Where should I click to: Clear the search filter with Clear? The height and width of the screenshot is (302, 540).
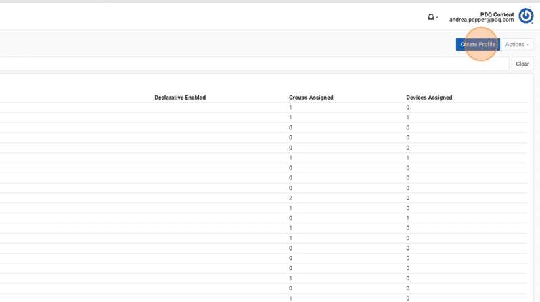[522, 64]
